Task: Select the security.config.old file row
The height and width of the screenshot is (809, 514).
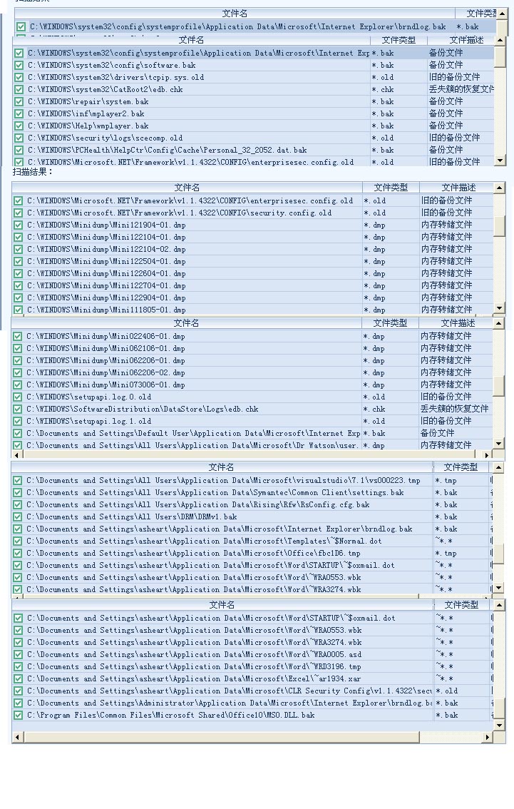Action: (252, 213)
